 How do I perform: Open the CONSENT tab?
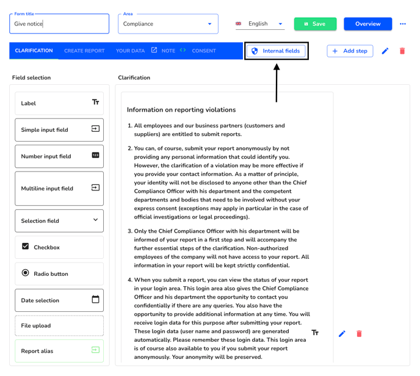[204, 51]
